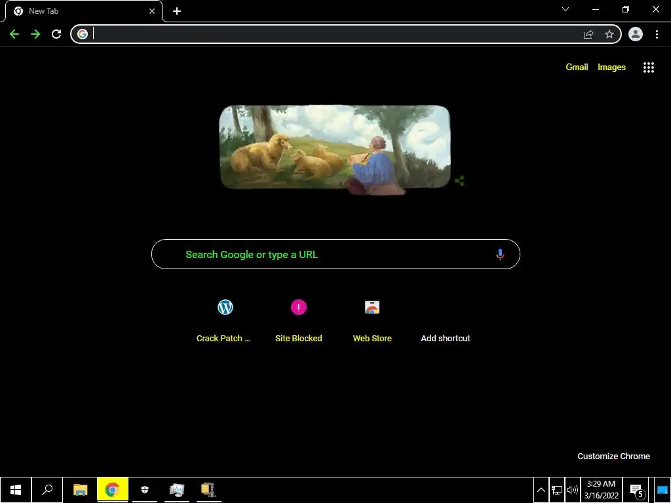Open the Gmail link
671x503 pixels.
[577, 67]
